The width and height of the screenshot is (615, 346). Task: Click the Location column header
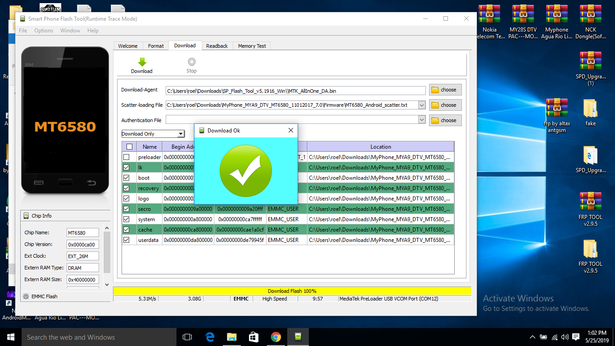(x=380, y=146)
